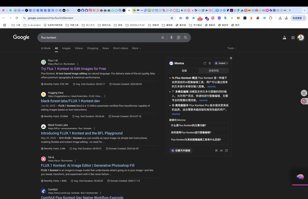Screen dimensions: 308x199
Task: Open 生财有术网页版 bookmark
Action: (53, 25)
